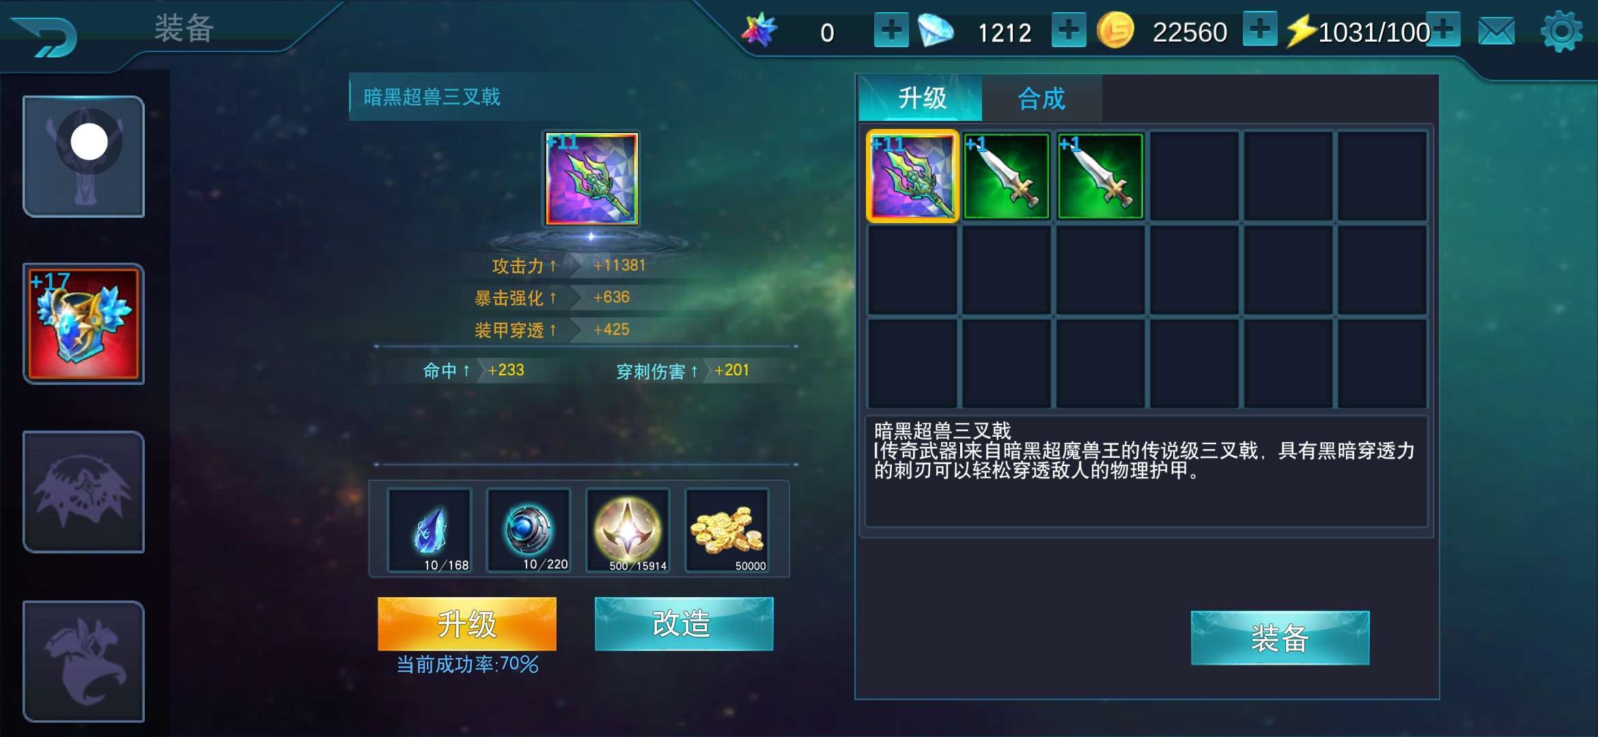The width and height of the screenshot is (1598, 737).
Task: Add star currency with plus button
Action: 891,31
